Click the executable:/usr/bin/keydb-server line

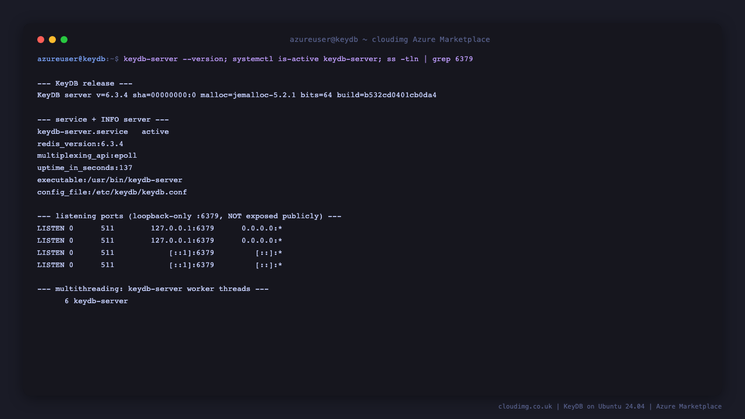[110, 180]
